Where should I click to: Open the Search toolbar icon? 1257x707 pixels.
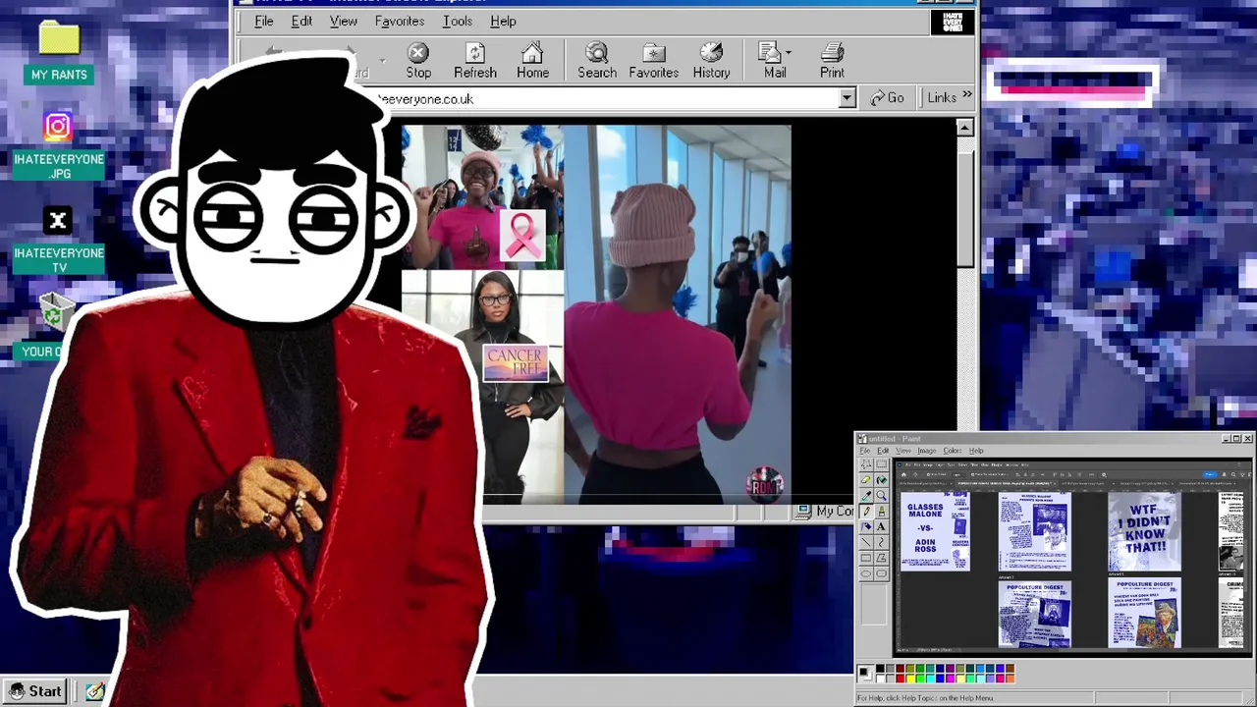597,52
